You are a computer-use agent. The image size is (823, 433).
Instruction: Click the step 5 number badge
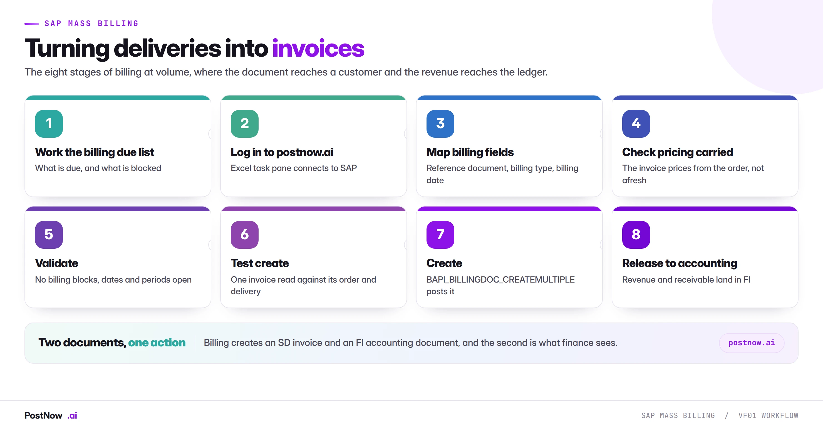49,235
